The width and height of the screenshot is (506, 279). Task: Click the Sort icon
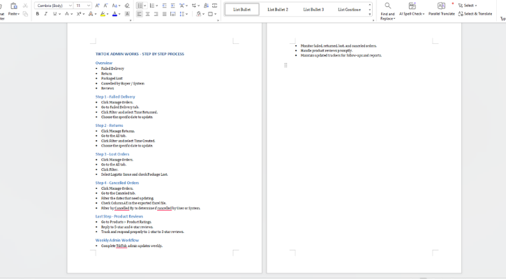[x=206, y=6]
